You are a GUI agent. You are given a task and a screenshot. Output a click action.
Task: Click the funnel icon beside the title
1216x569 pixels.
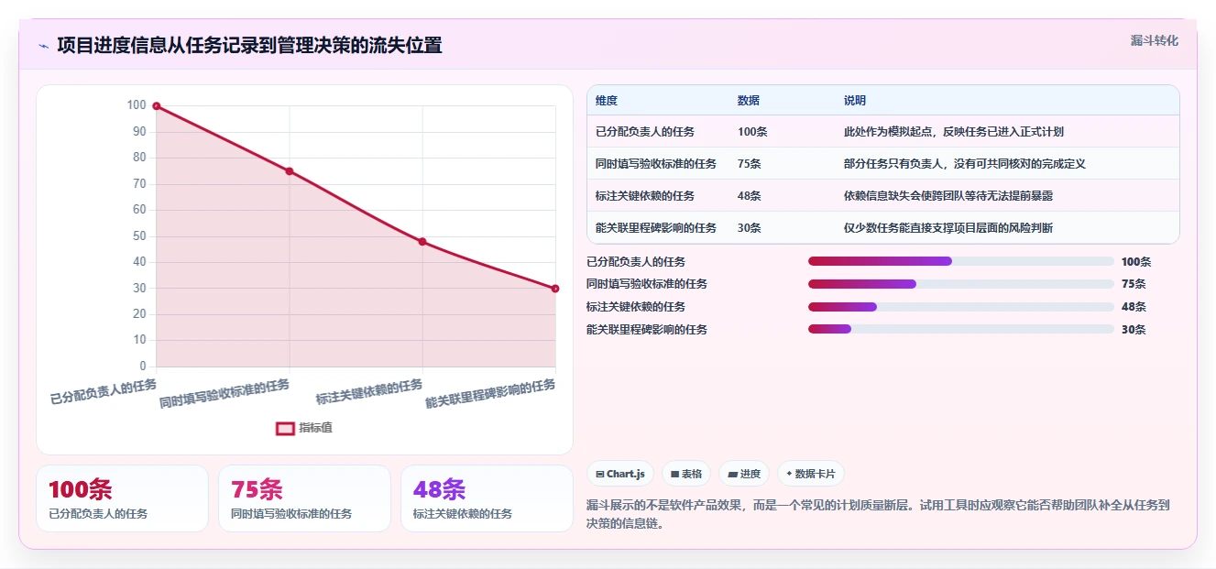tap(43, 46)
